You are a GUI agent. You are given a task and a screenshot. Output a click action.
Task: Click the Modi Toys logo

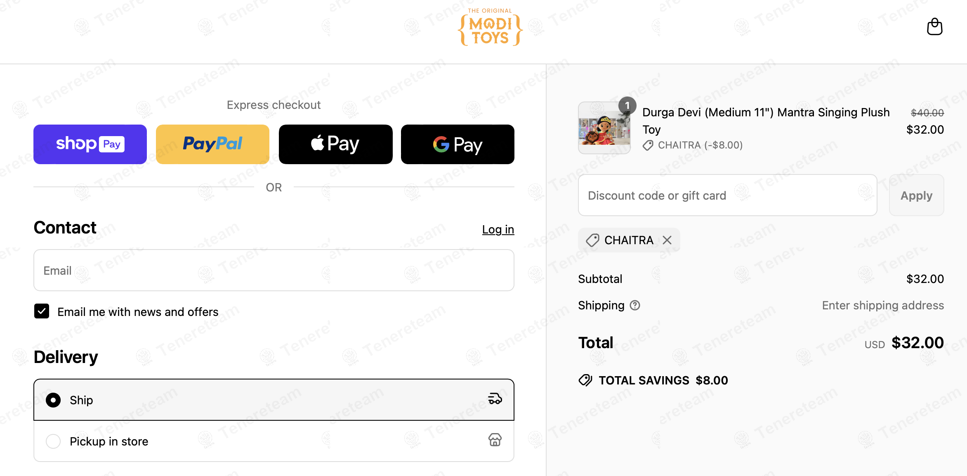490,28
